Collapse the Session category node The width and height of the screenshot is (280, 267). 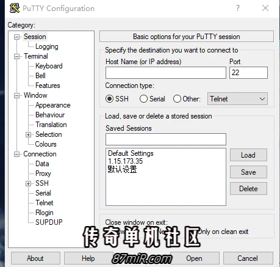[16, 37]
